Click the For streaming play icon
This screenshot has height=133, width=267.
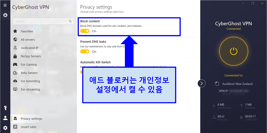[15, 89]
